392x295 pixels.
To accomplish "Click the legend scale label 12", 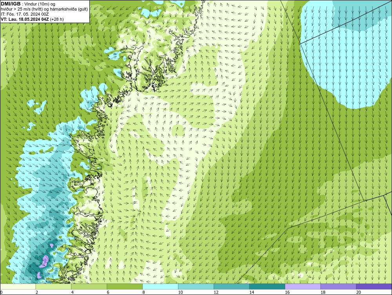I will click(x=216, y=292).
